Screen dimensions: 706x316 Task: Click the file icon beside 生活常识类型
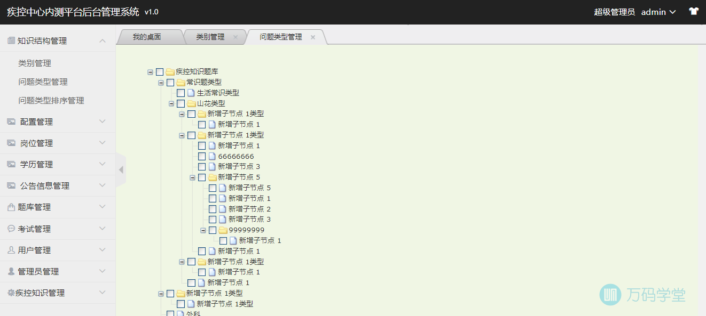pos(191,93)
